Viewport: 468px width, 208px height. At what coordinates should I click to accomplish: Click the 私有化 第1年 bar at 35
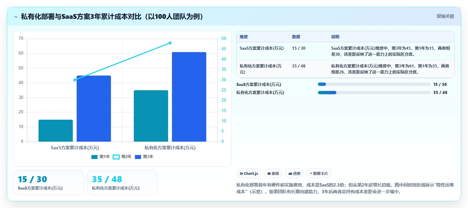tap(151, 116)
